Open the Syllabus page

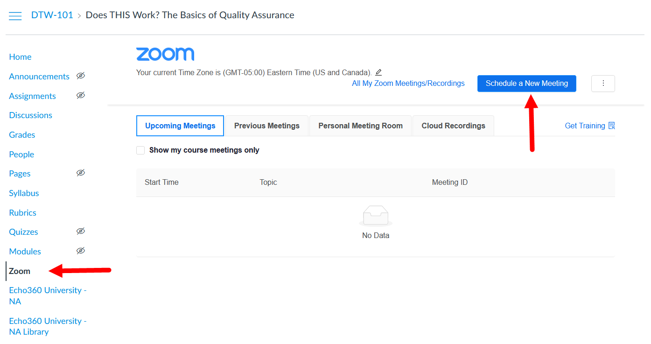24,193
